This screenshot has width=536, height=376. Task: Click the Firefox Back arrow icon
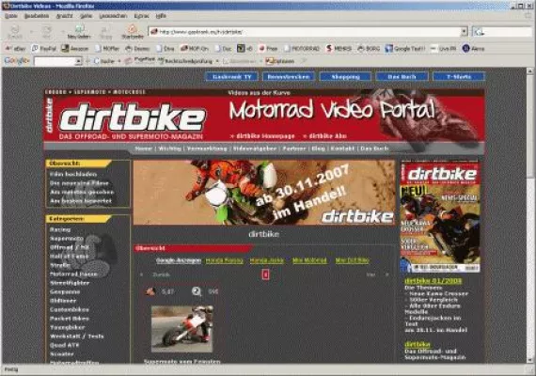click(15, 29)
